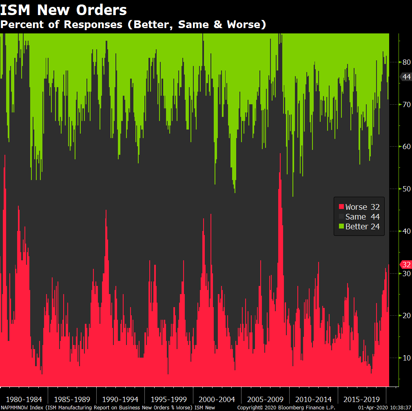The height and width of the screenshot is (411, 412).
Task: Click the 1990-1994 x-axis label
Action: (x=120, y=399)
